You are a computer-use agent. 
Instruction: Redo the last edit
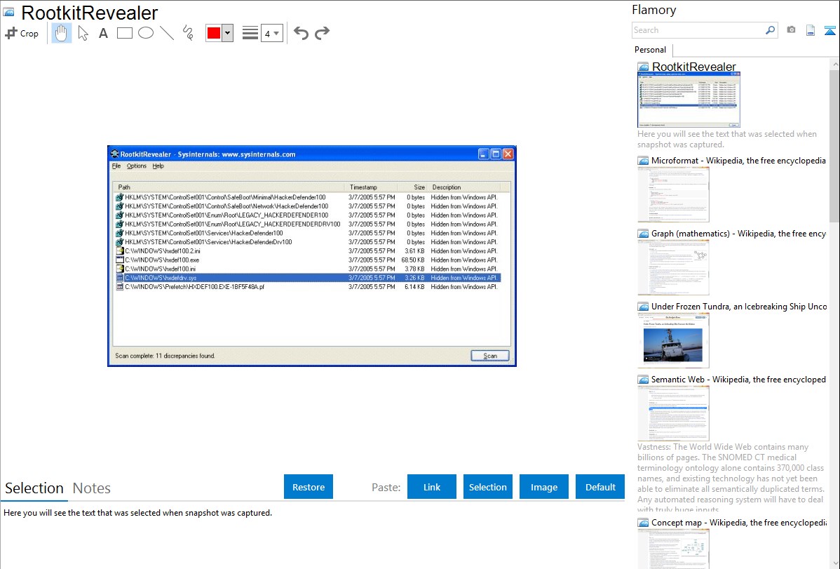tap(322, 33)
